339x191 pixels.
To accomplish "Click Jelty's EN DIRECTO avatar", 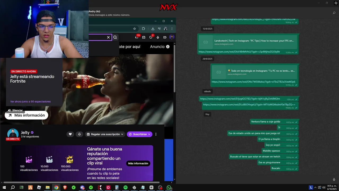I will (x=13, y=134).
